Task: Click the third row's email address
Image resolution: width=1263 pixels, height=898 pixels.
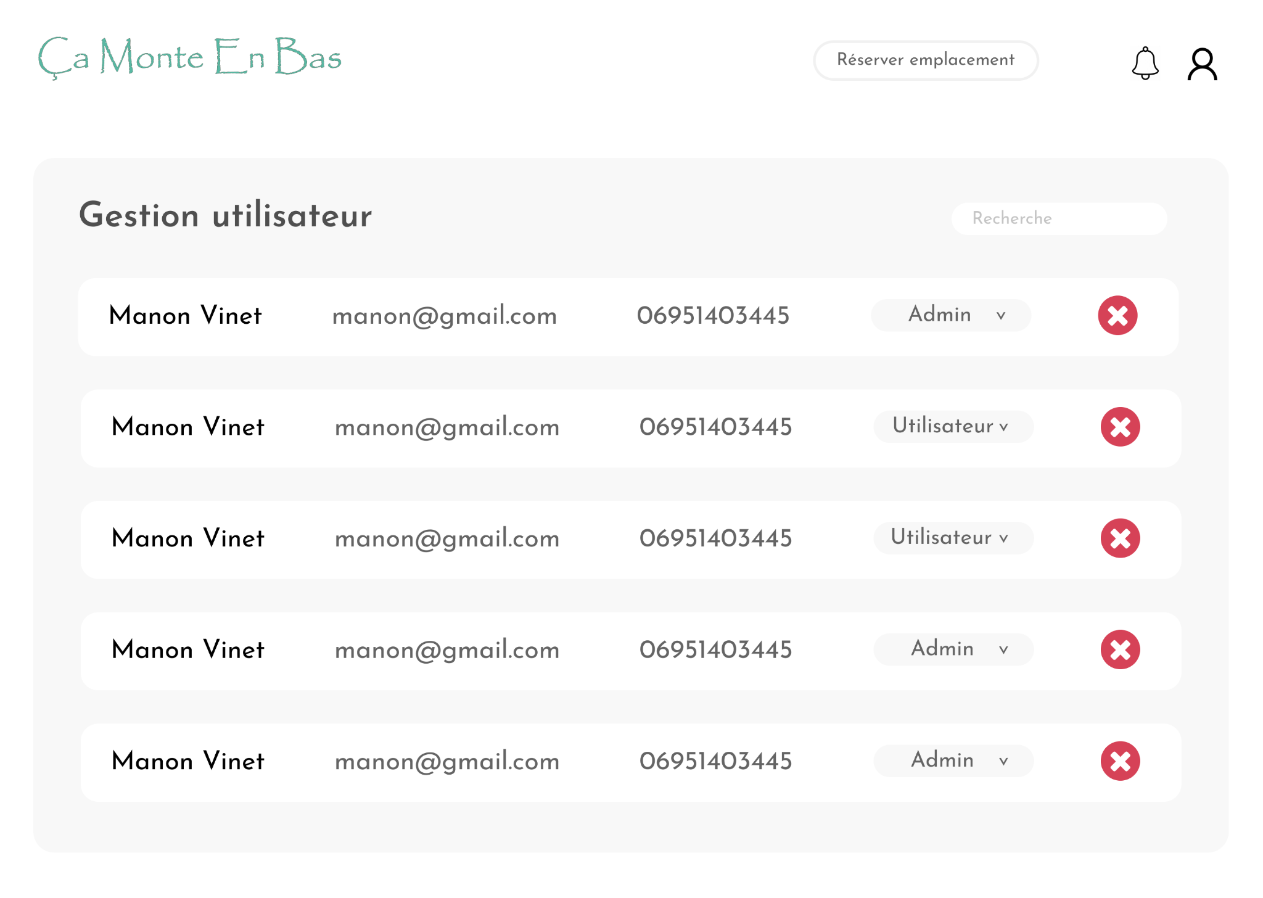Action: (x=446, y=538)
